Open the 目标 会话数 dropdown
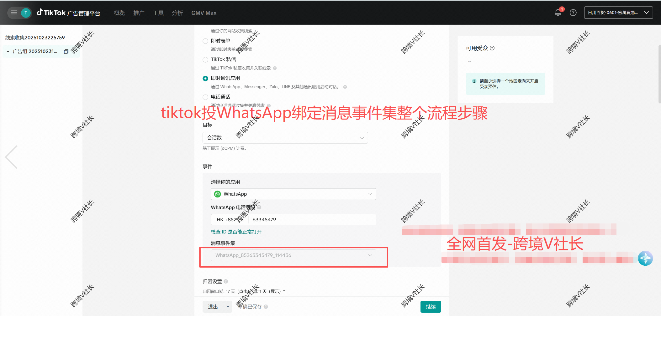The width and height of the screenshot is (661, 338). click(285, 138)
